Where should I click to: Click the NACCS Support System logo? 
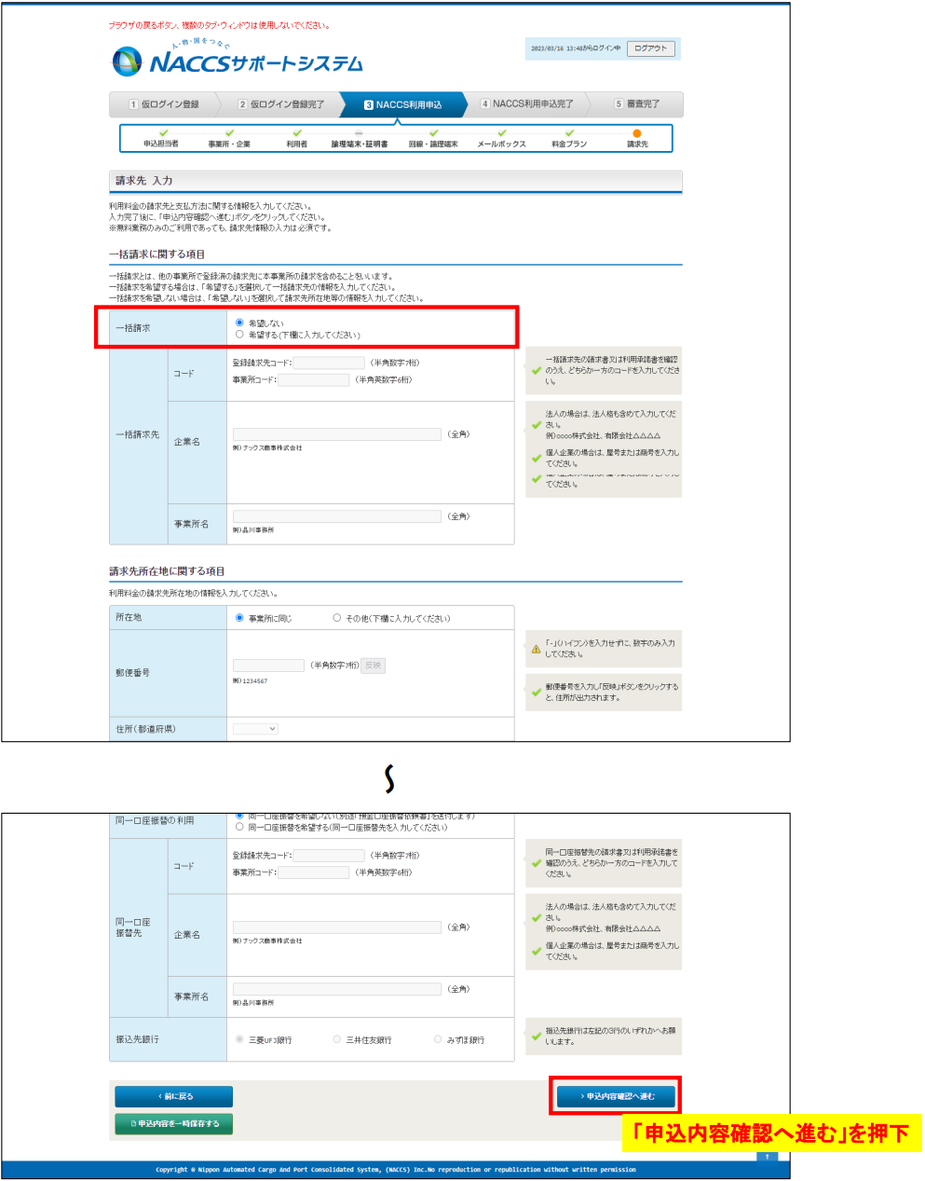(238, 62)
